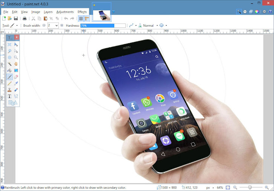Viewport: 274px width, 191px height.
Task: Click the Open file icon
Action: (x=10, y=18)
